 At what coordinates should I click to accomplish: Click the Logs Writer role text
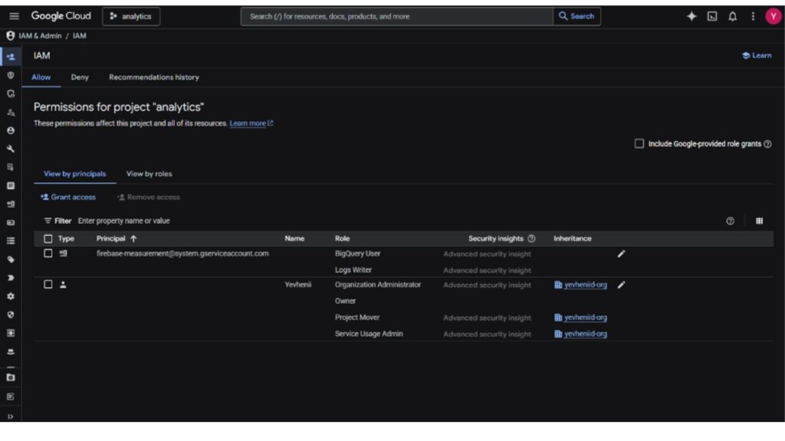[x=353, y=270]
